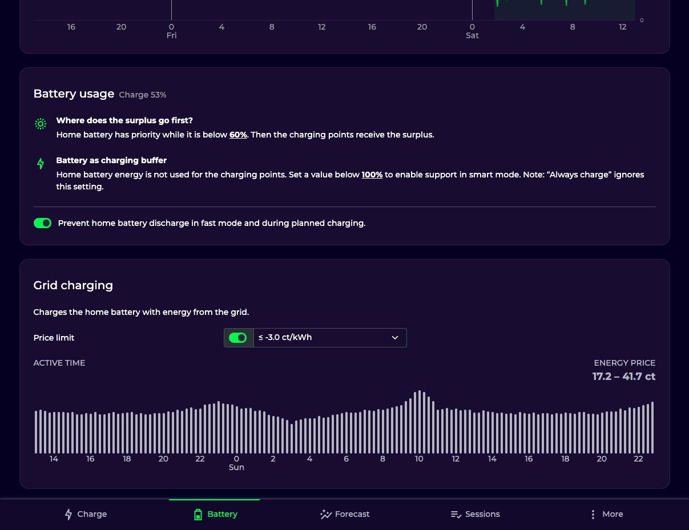The width and height of the screenshot is (689, 530).
Task: Click the Forecast sparkle chart icon
Action: coord(326,514)
